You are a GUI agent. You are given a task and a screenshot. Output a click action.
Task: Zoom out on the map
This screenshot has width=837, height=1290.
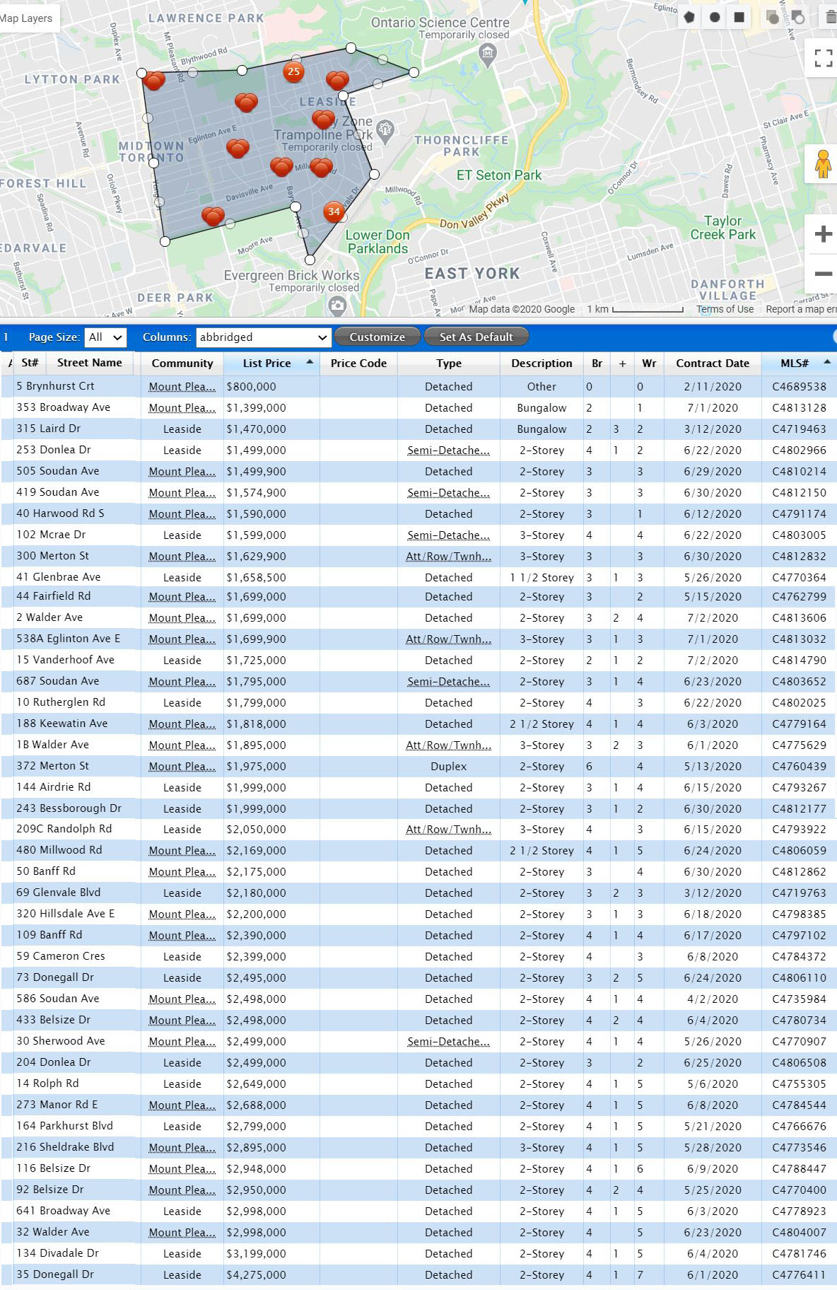[x=823, y=274]
